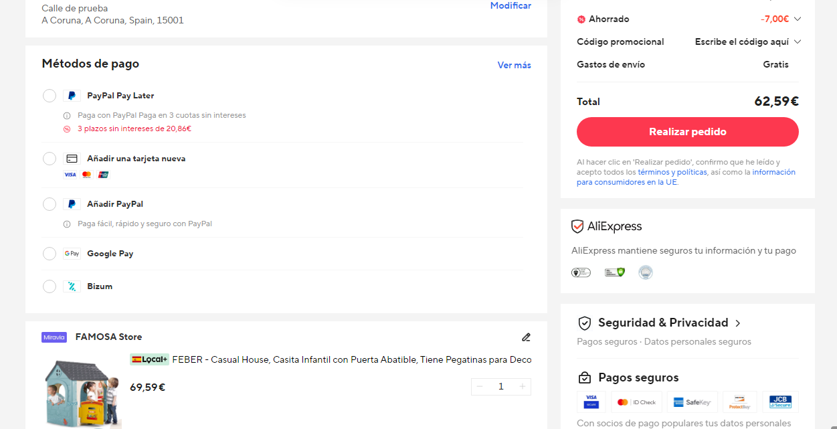Screen dimensions: 837x429
Task: Click the American Express SafeKey badge
Action: click(692, 402)
